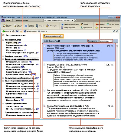The width and height of the screenshot is (121, 133).
Task: Open Обзоры section
Action: click(x=84, y=24)
